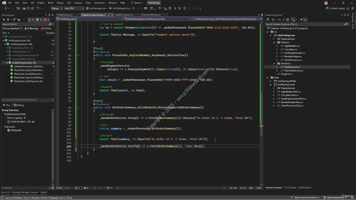
Task: Click the Run test play icon in Test Explorer toolbar
Action: [x=8, y=20]
